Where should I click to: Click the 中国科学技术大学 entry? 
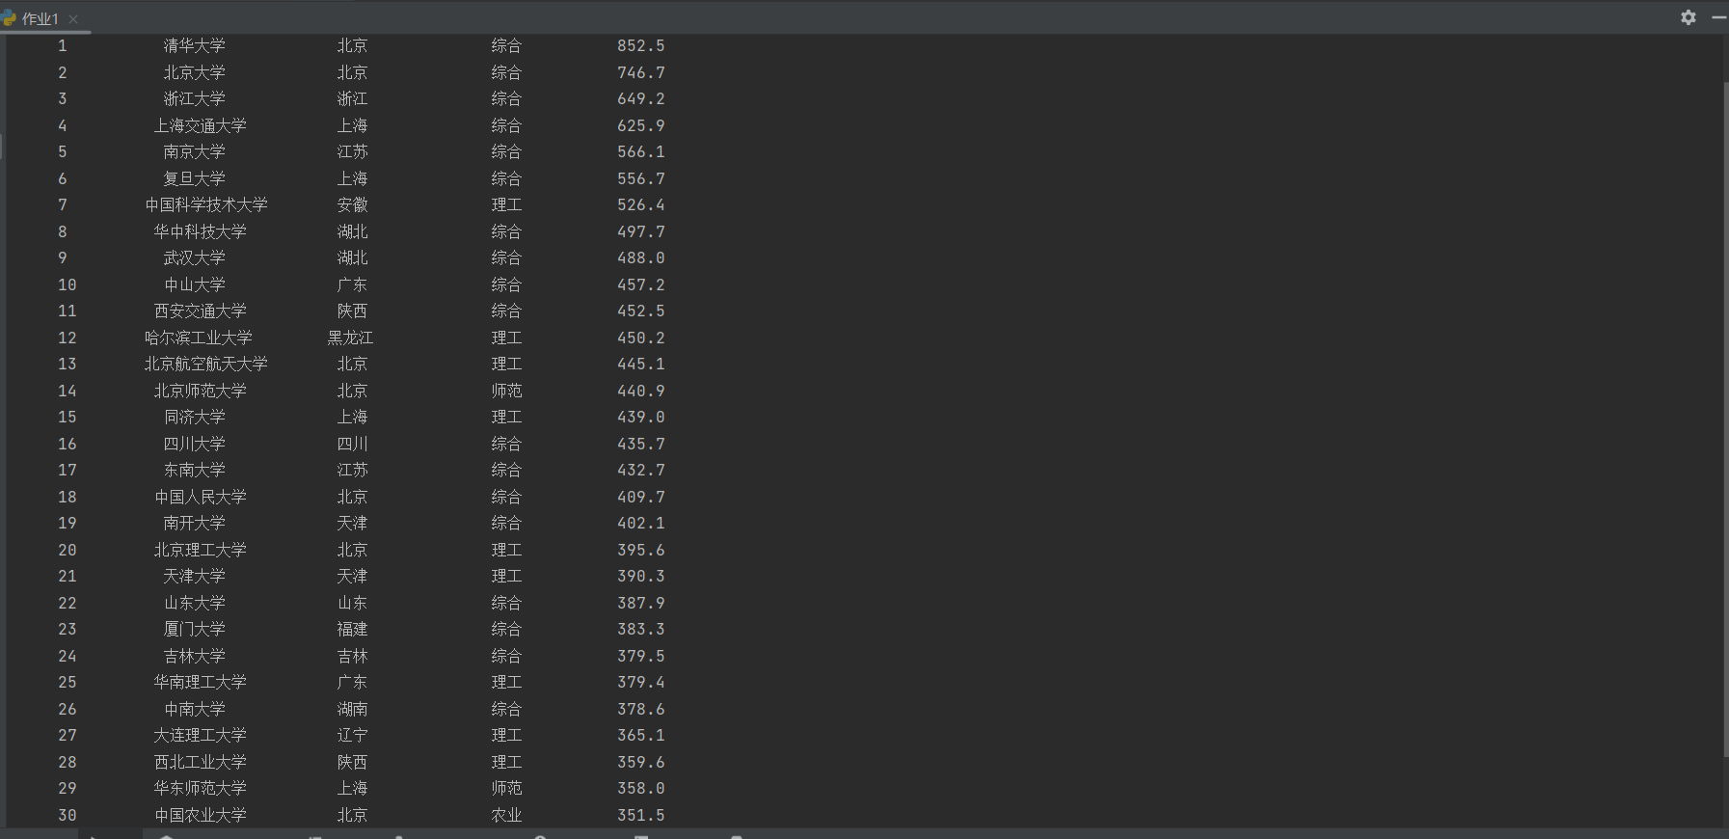pos(206,204)
